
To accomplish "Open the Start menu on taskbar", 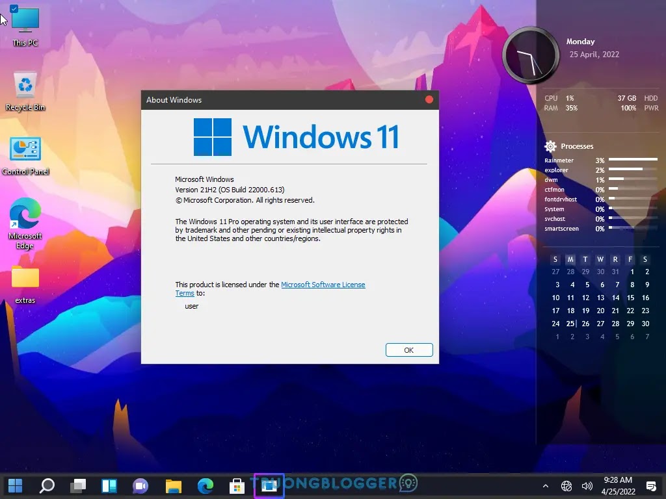I will point(16,485).
